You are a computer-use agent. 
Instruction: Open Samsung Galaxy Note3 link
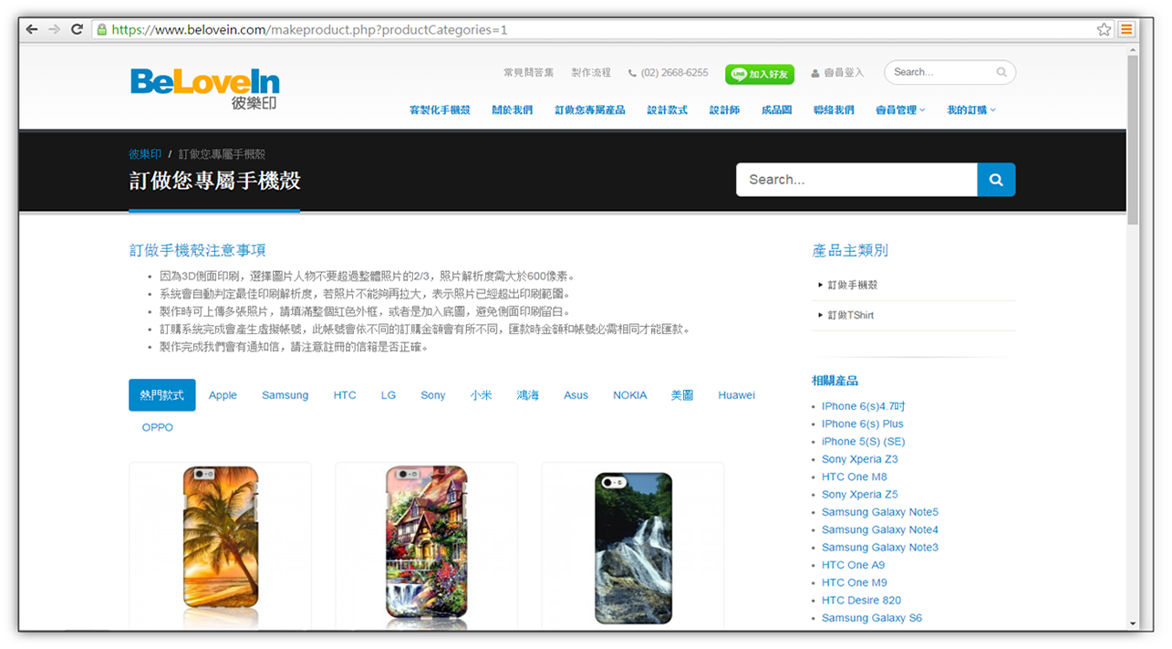click(x=880, y=548)
